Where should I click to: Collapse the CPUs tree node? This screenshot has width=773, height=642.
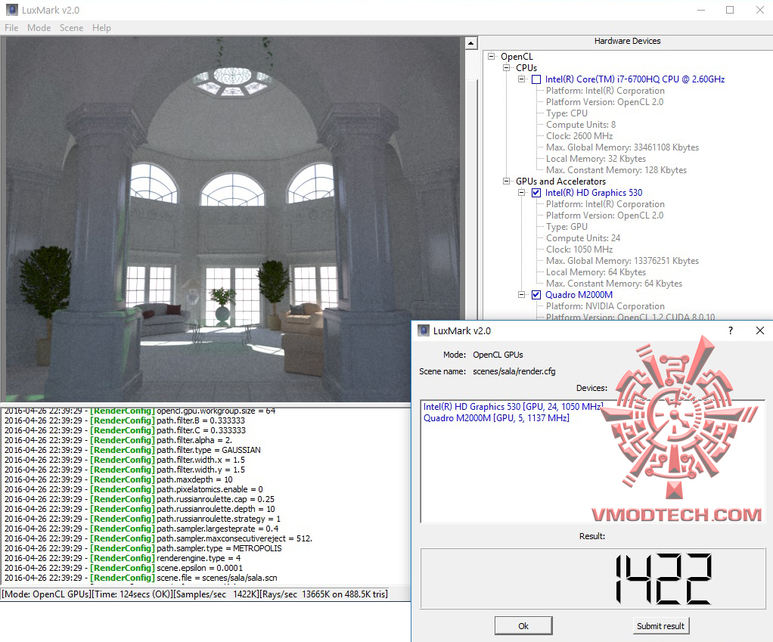506,67
